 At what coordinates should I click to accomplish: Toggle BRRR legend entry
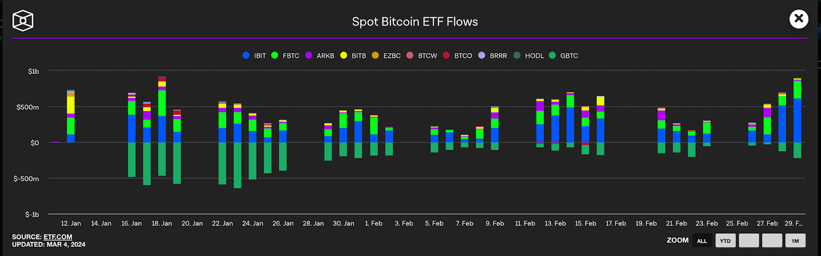tap(493, 55)
